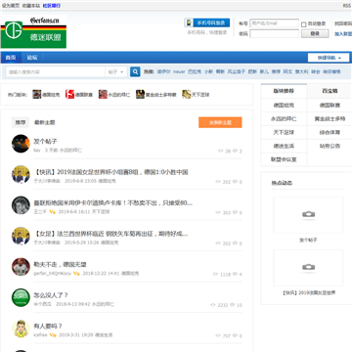This screenshot has width=352, height=352.
Task: Click the avatar beside 勒夫不走，德国无望
Action: tap(21, 267)
